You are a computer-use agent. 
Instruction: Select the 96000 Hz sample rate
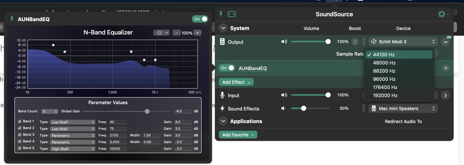(399, 79)
